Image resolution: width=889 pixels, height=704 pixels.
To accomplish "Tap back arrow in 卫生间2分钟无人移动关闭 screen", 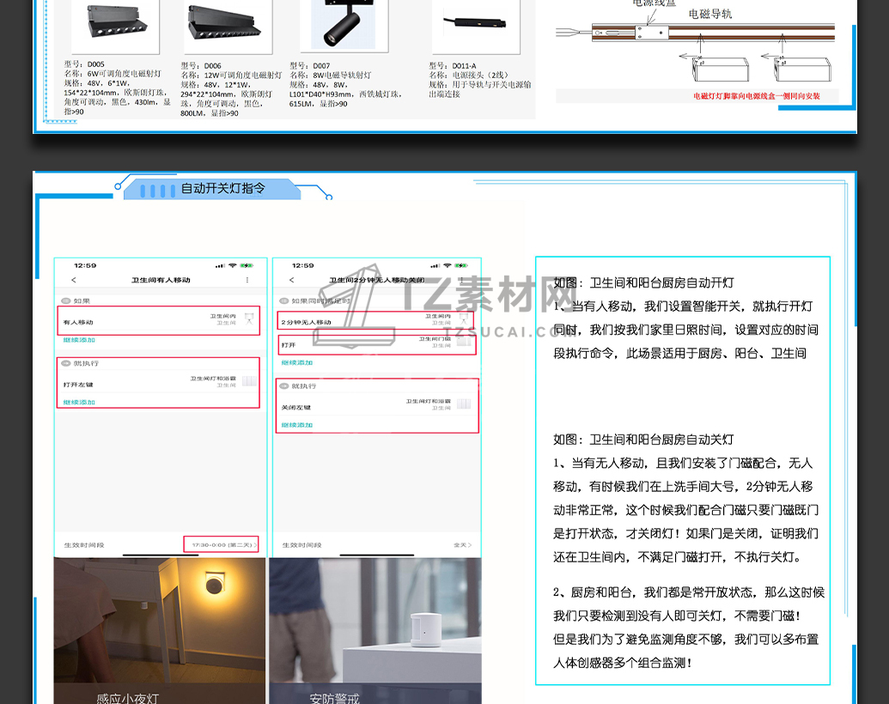I will click(x=291, y=280).
